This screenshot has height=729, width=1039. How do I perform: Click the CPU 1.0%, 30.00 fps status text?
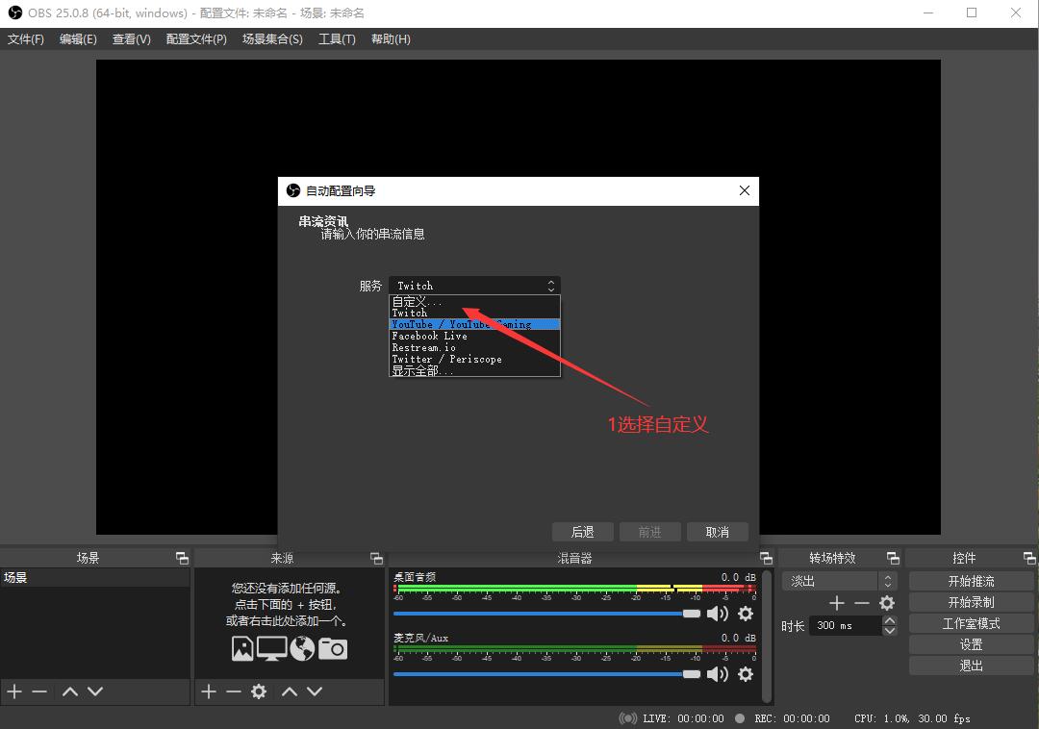click(x=912, y=718)
